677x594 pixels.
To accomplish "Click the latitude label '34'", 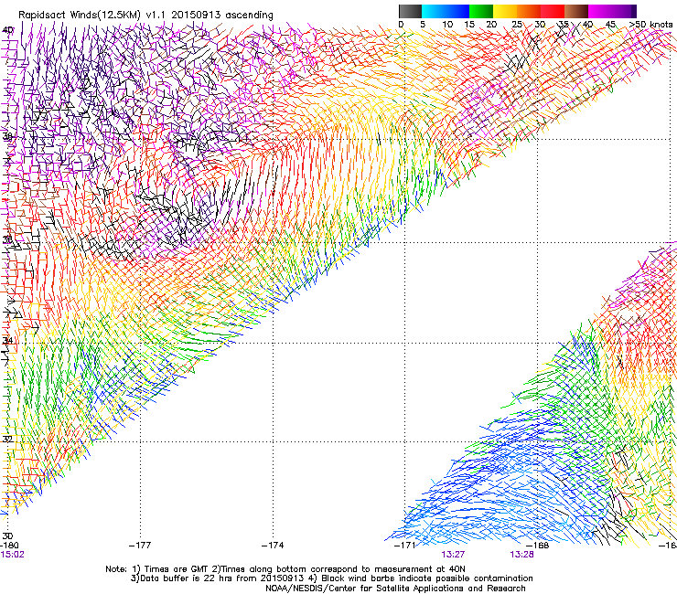I will [x=7, y=340].
